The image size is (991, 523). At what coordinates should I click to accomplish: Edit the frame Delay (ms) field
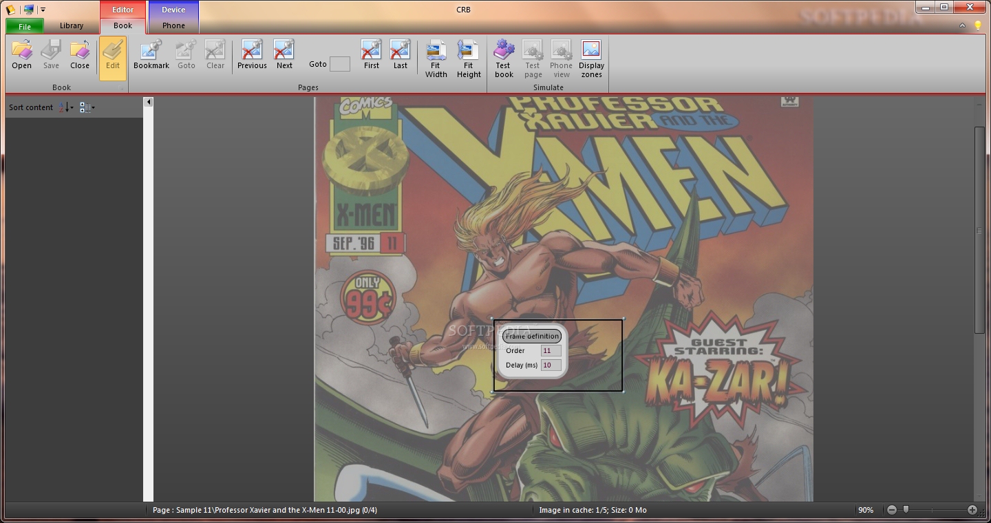point(551,365)
